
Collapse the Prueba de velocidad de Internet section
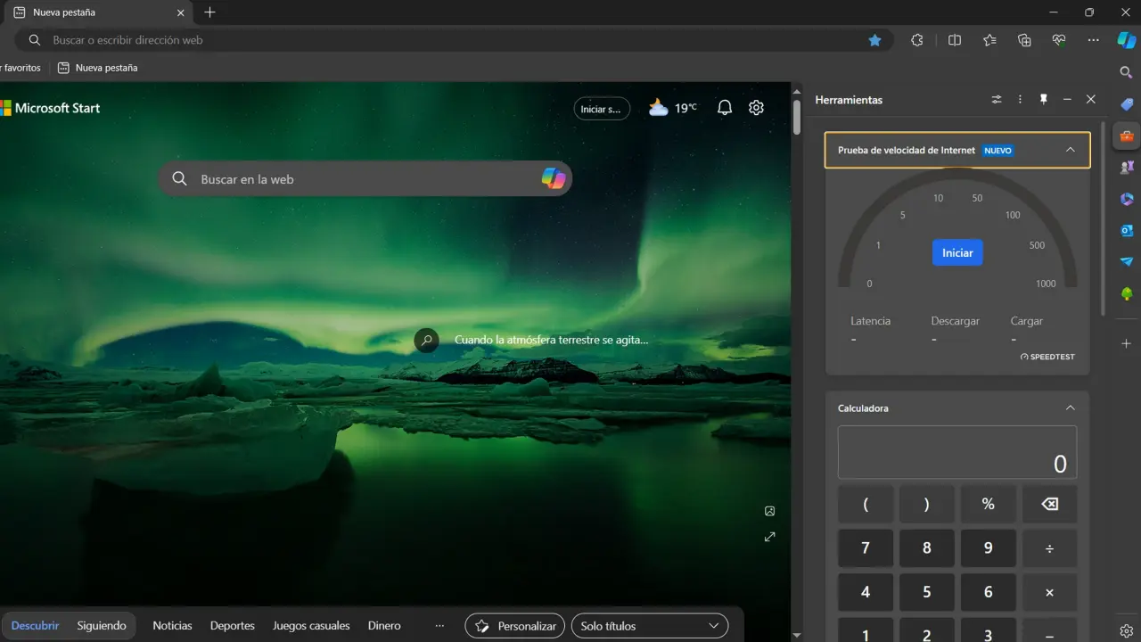[1071, 150]
